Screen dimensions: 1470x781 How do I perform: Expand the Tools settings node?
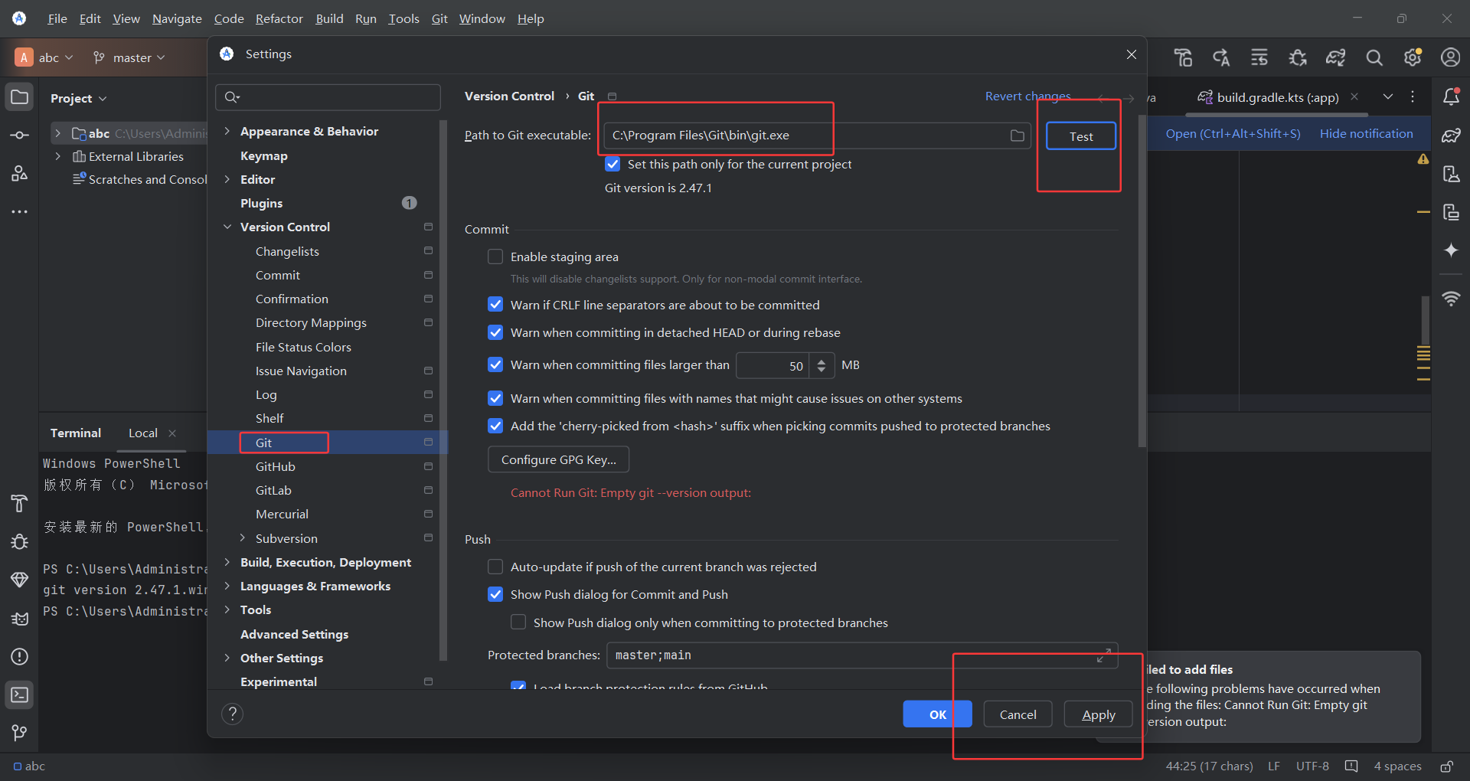[x=227, y=609]
